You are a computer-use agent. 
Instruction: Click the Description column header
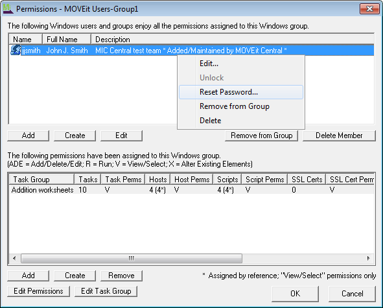point(233,39)
